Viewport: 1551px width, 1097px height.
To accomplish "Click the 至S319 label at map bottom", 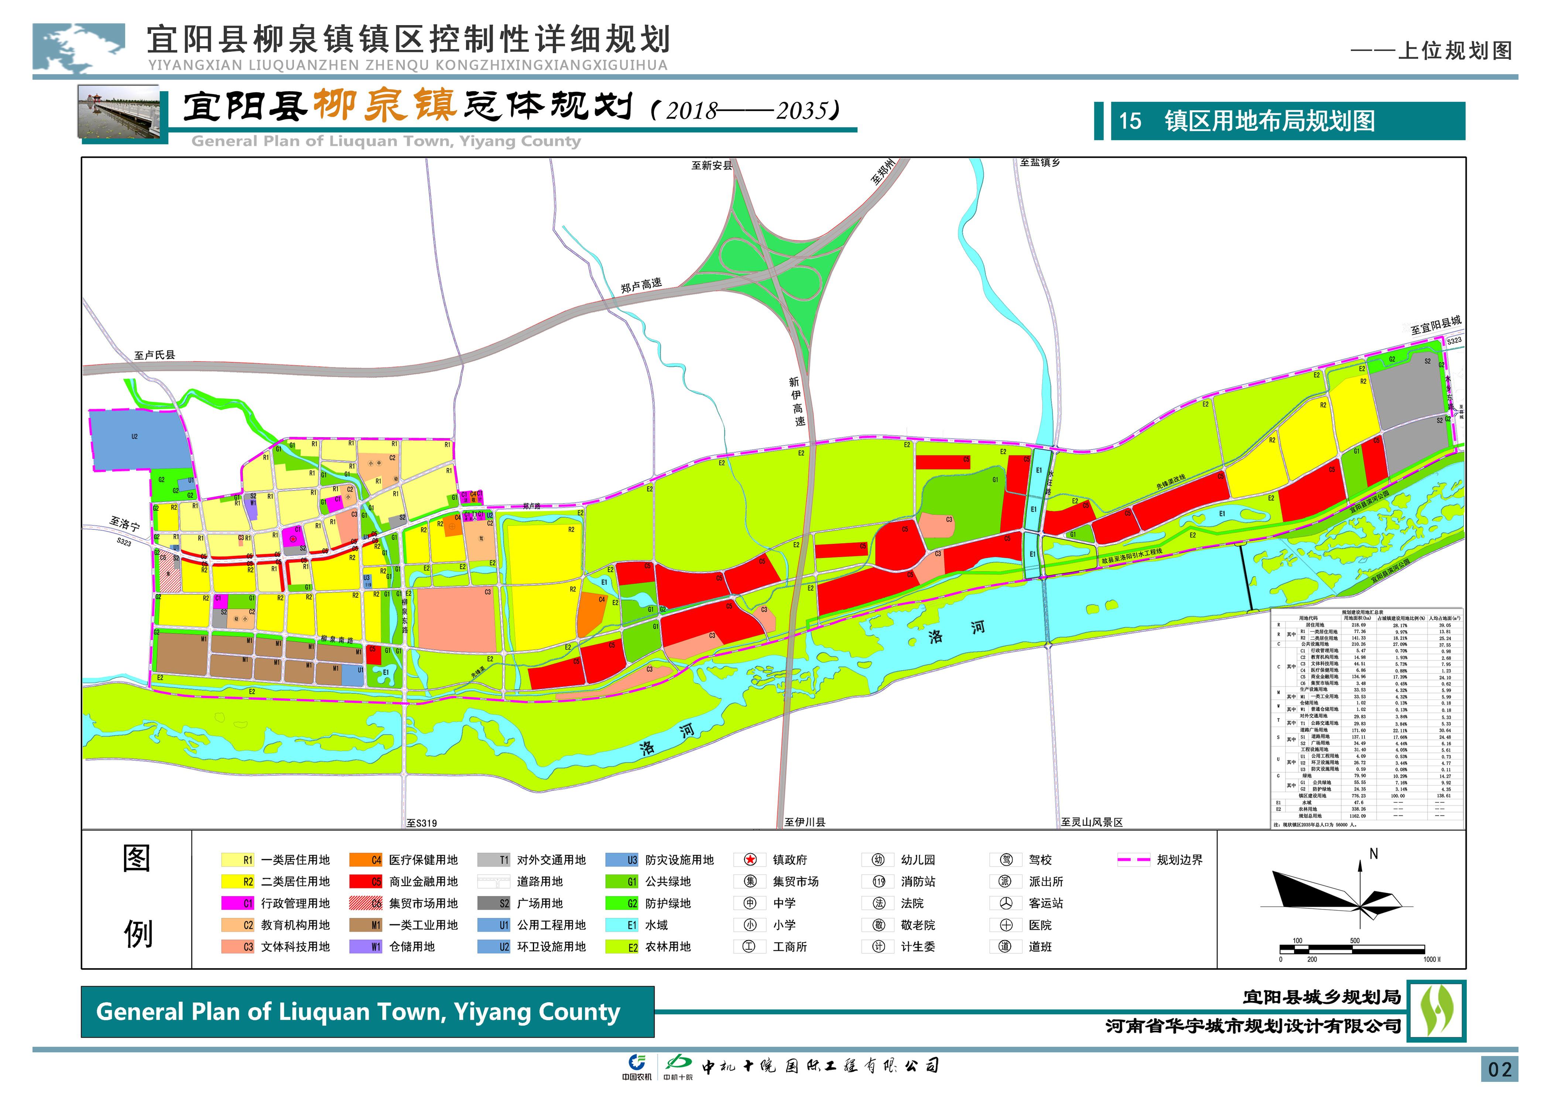I will click(x=421, y=823).
